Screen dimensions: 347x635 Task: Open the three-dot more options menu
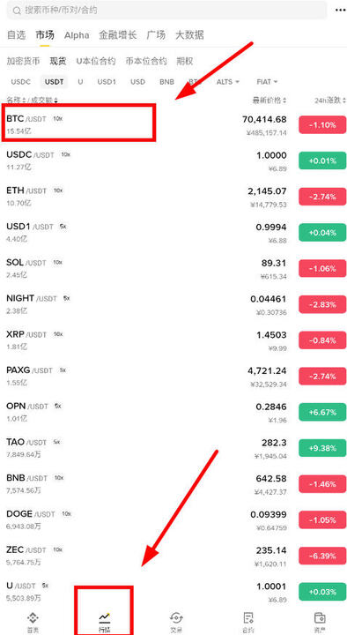tap(340, 10)
